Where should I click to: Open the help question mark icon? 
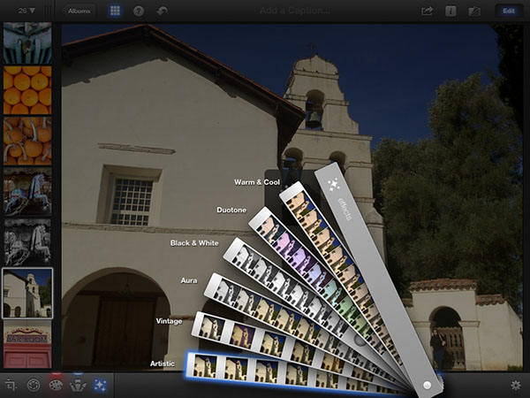tap(139, 11)
